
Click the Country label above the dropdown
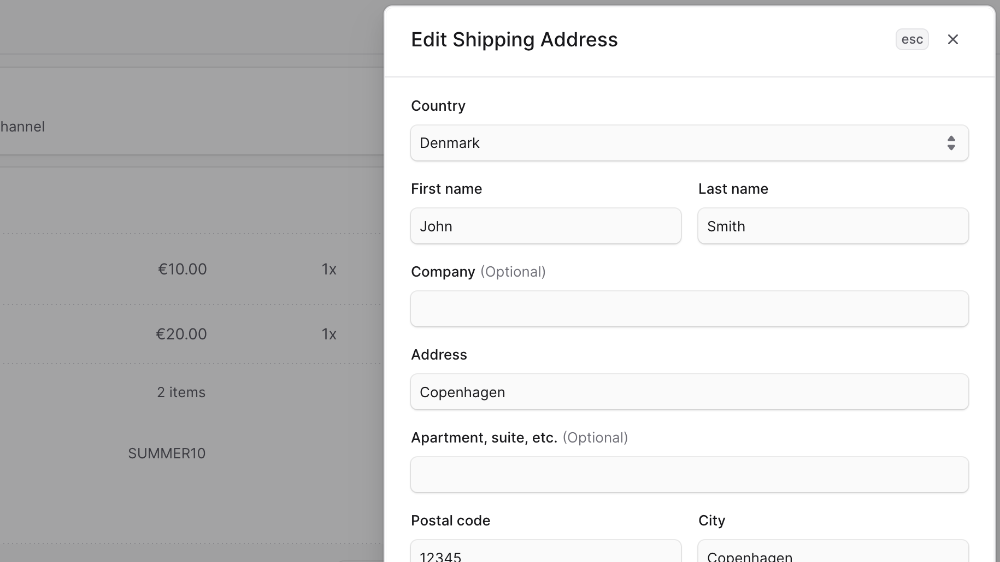tap(438, 105)
